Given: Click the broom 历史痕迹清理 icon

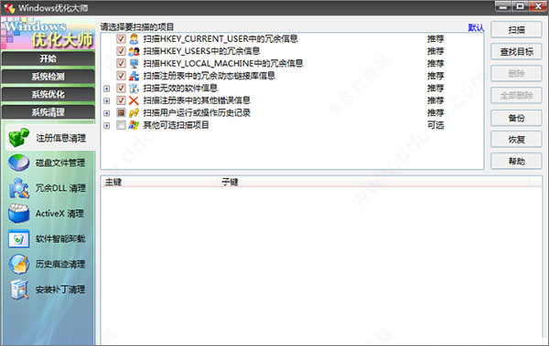Looking at the screenshot, I should pyautogui.click(x=19, y=264).
